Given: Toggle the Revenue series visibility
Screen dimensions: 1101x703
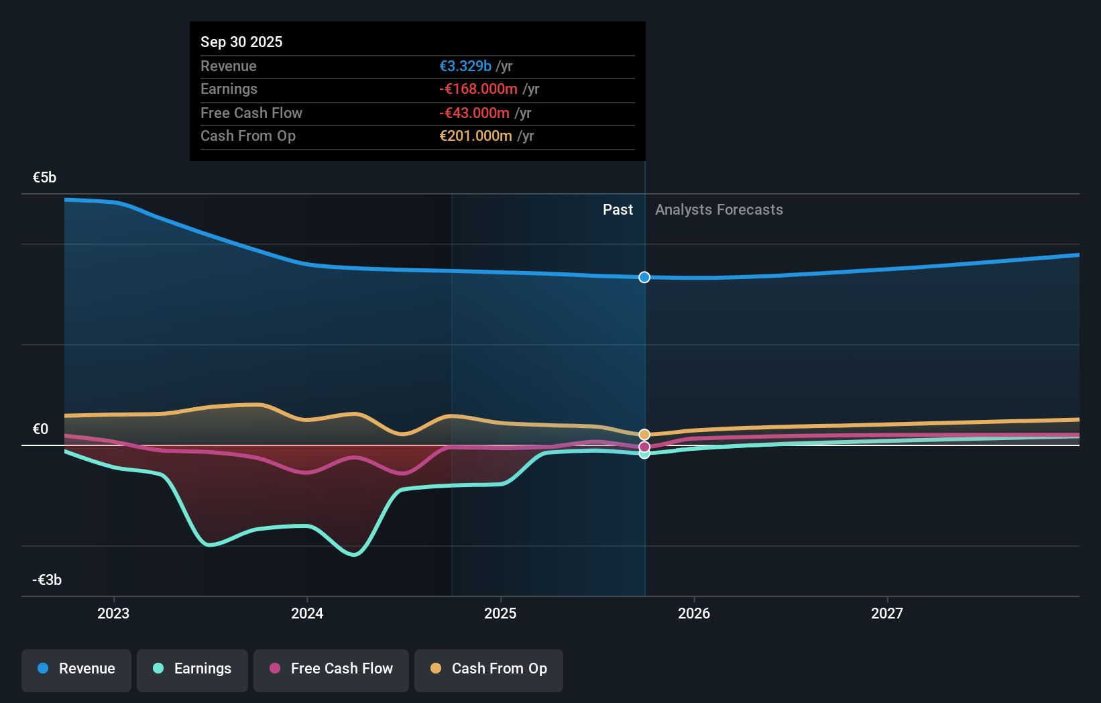Looking at the screenshot, I should click(76, 669).
